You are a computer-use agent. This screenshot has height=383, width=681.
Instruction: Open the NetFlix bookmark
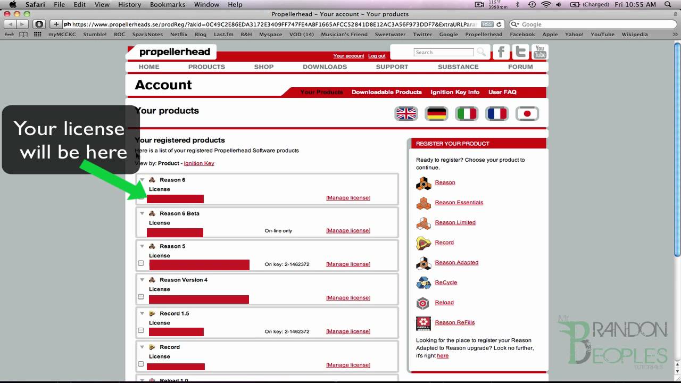pos(179,35)
